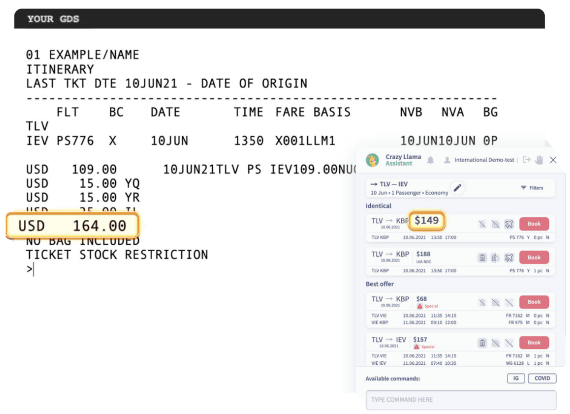
Task: Focus the TYPE COMMAND HERE input field
Action: point(461,400)
